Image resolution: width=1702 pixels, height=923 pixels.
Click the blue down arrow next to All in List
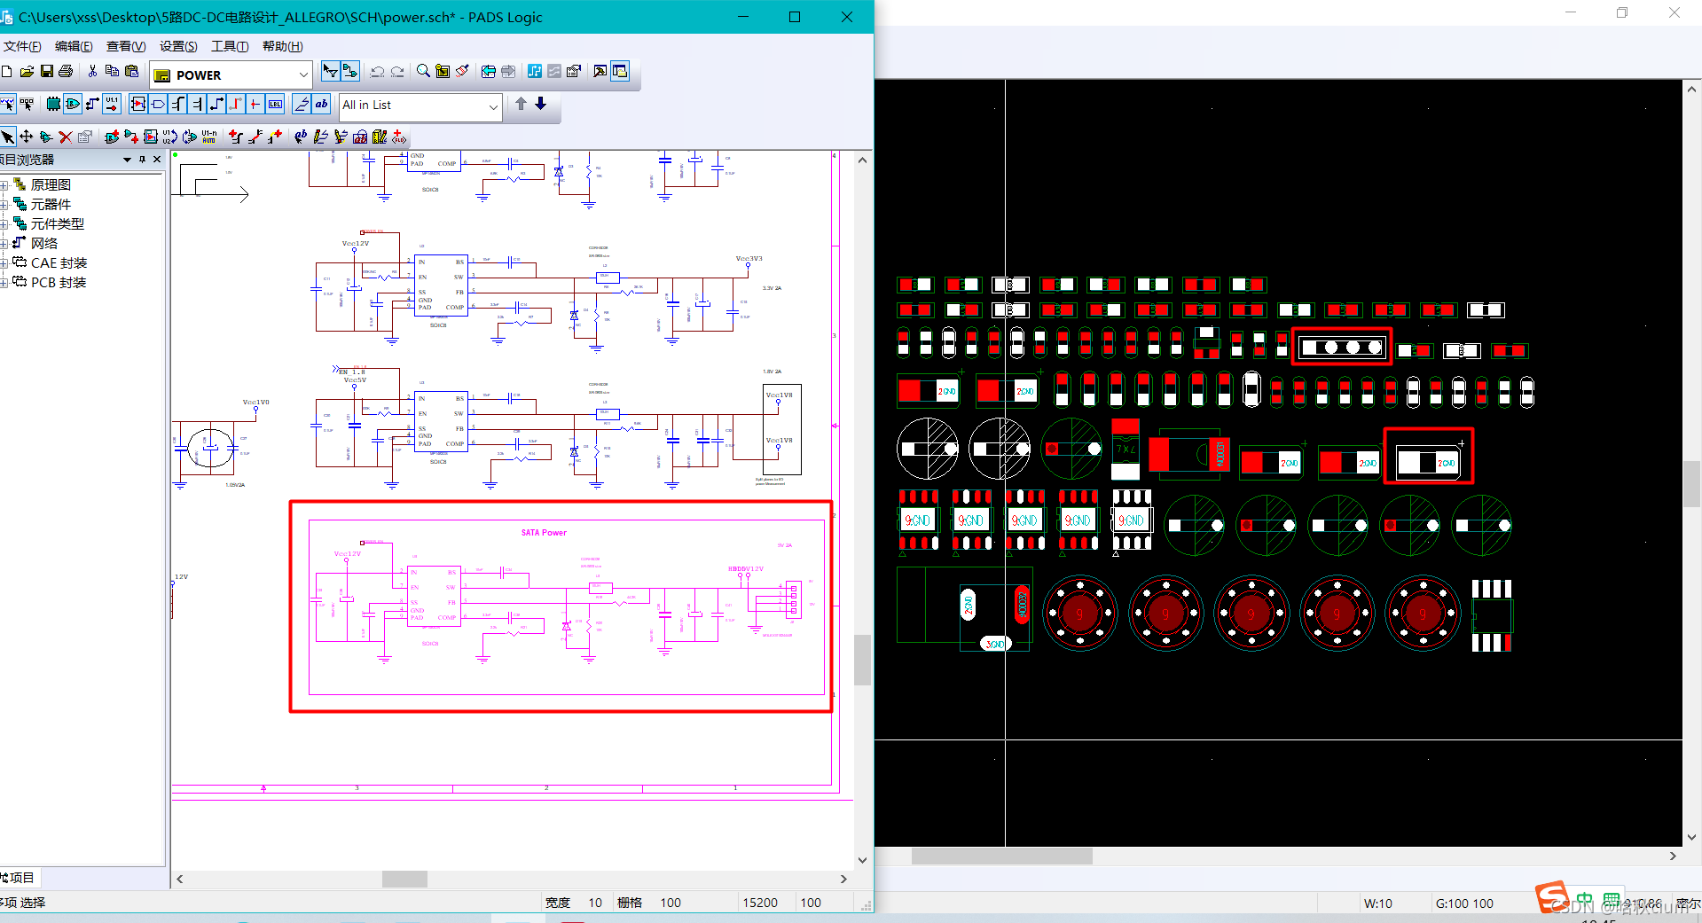point(540,105)
